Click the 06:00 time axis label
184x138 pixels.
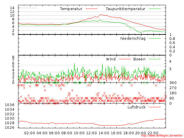tap(54, 133)
